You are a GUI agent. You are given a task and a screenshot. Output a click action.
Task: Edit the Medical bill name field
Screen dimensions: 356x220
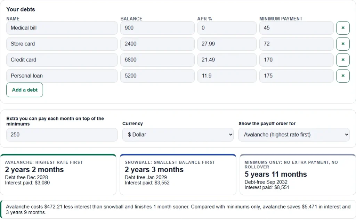click(x=62, y=28)
